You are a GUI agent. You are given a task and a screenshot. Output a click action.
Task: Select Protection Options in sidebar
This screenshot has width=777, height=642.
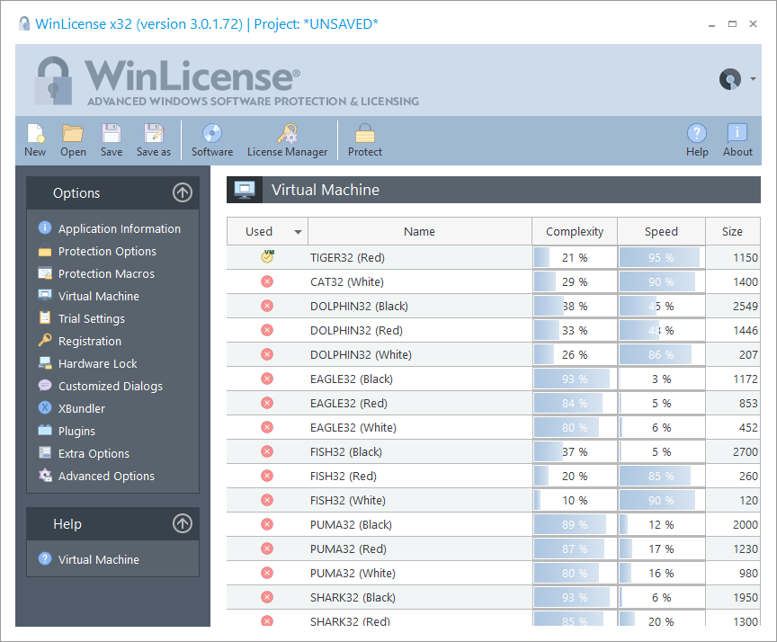[x=107, y=251]
